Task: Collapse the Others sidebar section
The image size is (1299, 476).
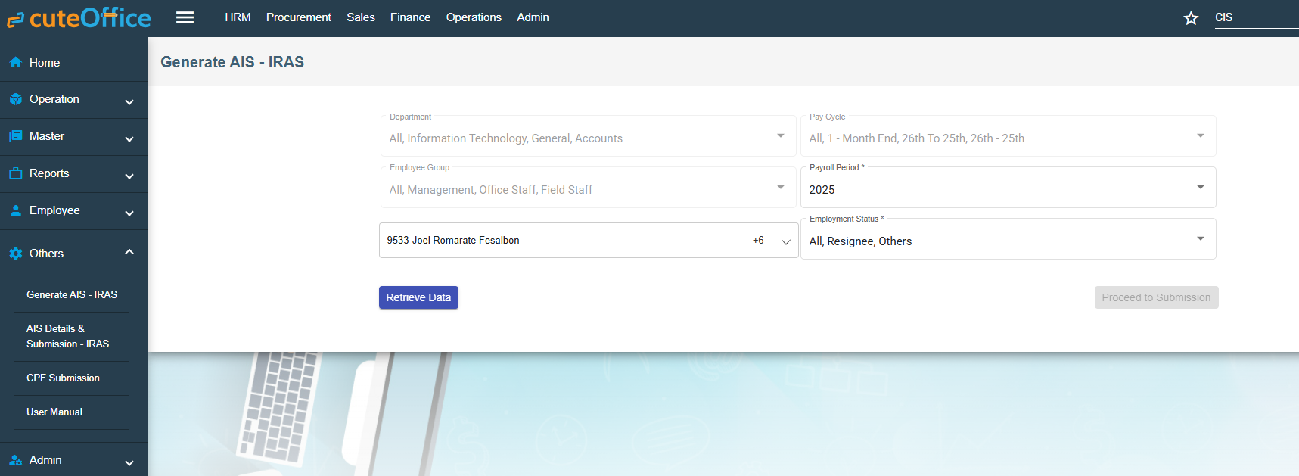Action: [x=129, y=252]
